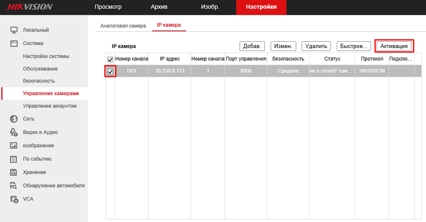Select the Настройки tab
Viewport: 426px width, 222px height.
click(261, 7)
